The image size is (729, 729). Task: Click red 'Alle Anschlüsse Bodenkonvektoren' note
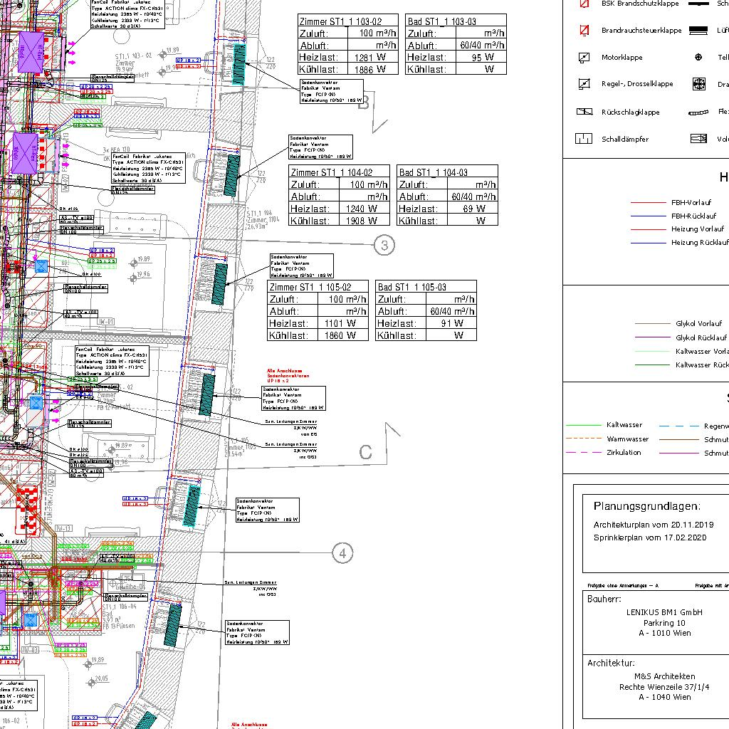tap(288, 373)
